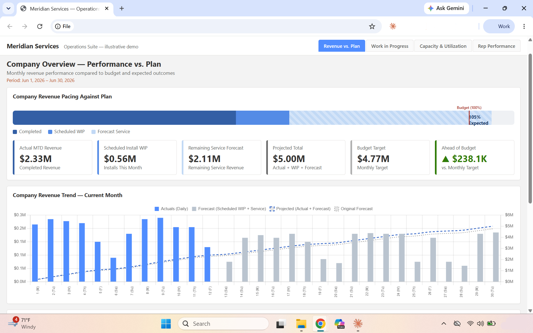
Task: Click the Wi-Fi icon in the system tray
Action: coord(470,324)
